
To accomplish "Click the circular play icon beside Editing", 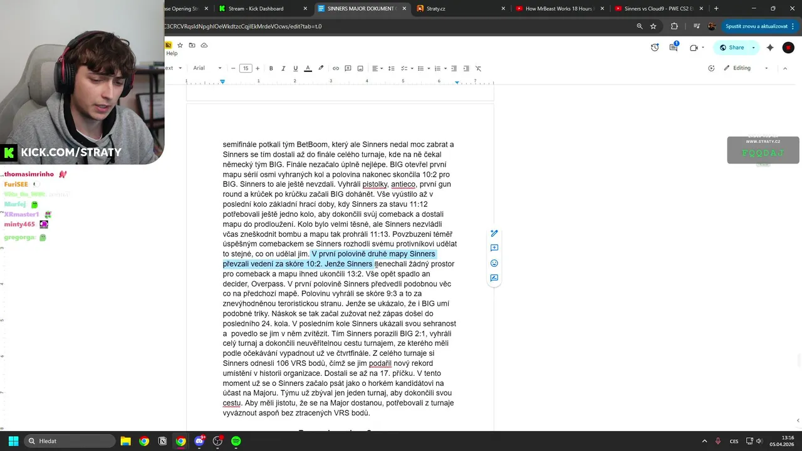I will point(711,68).
